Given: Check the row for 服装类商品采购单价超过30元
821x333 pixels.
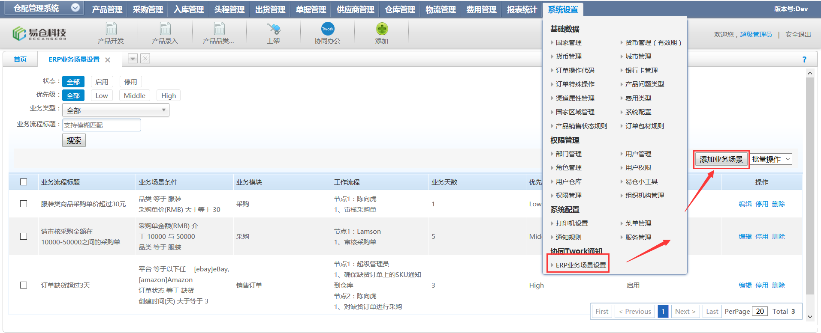Looking at the screenshot, I should pos(24,204).
